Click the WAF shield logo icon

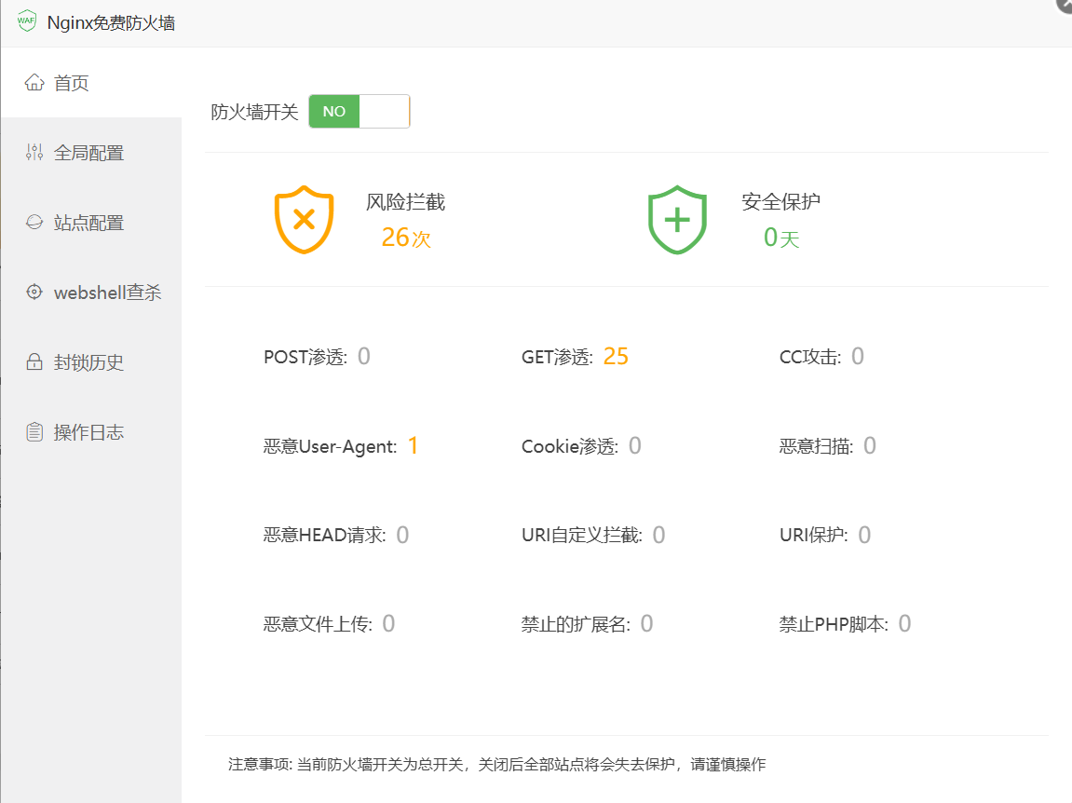(x=27, y=22)
